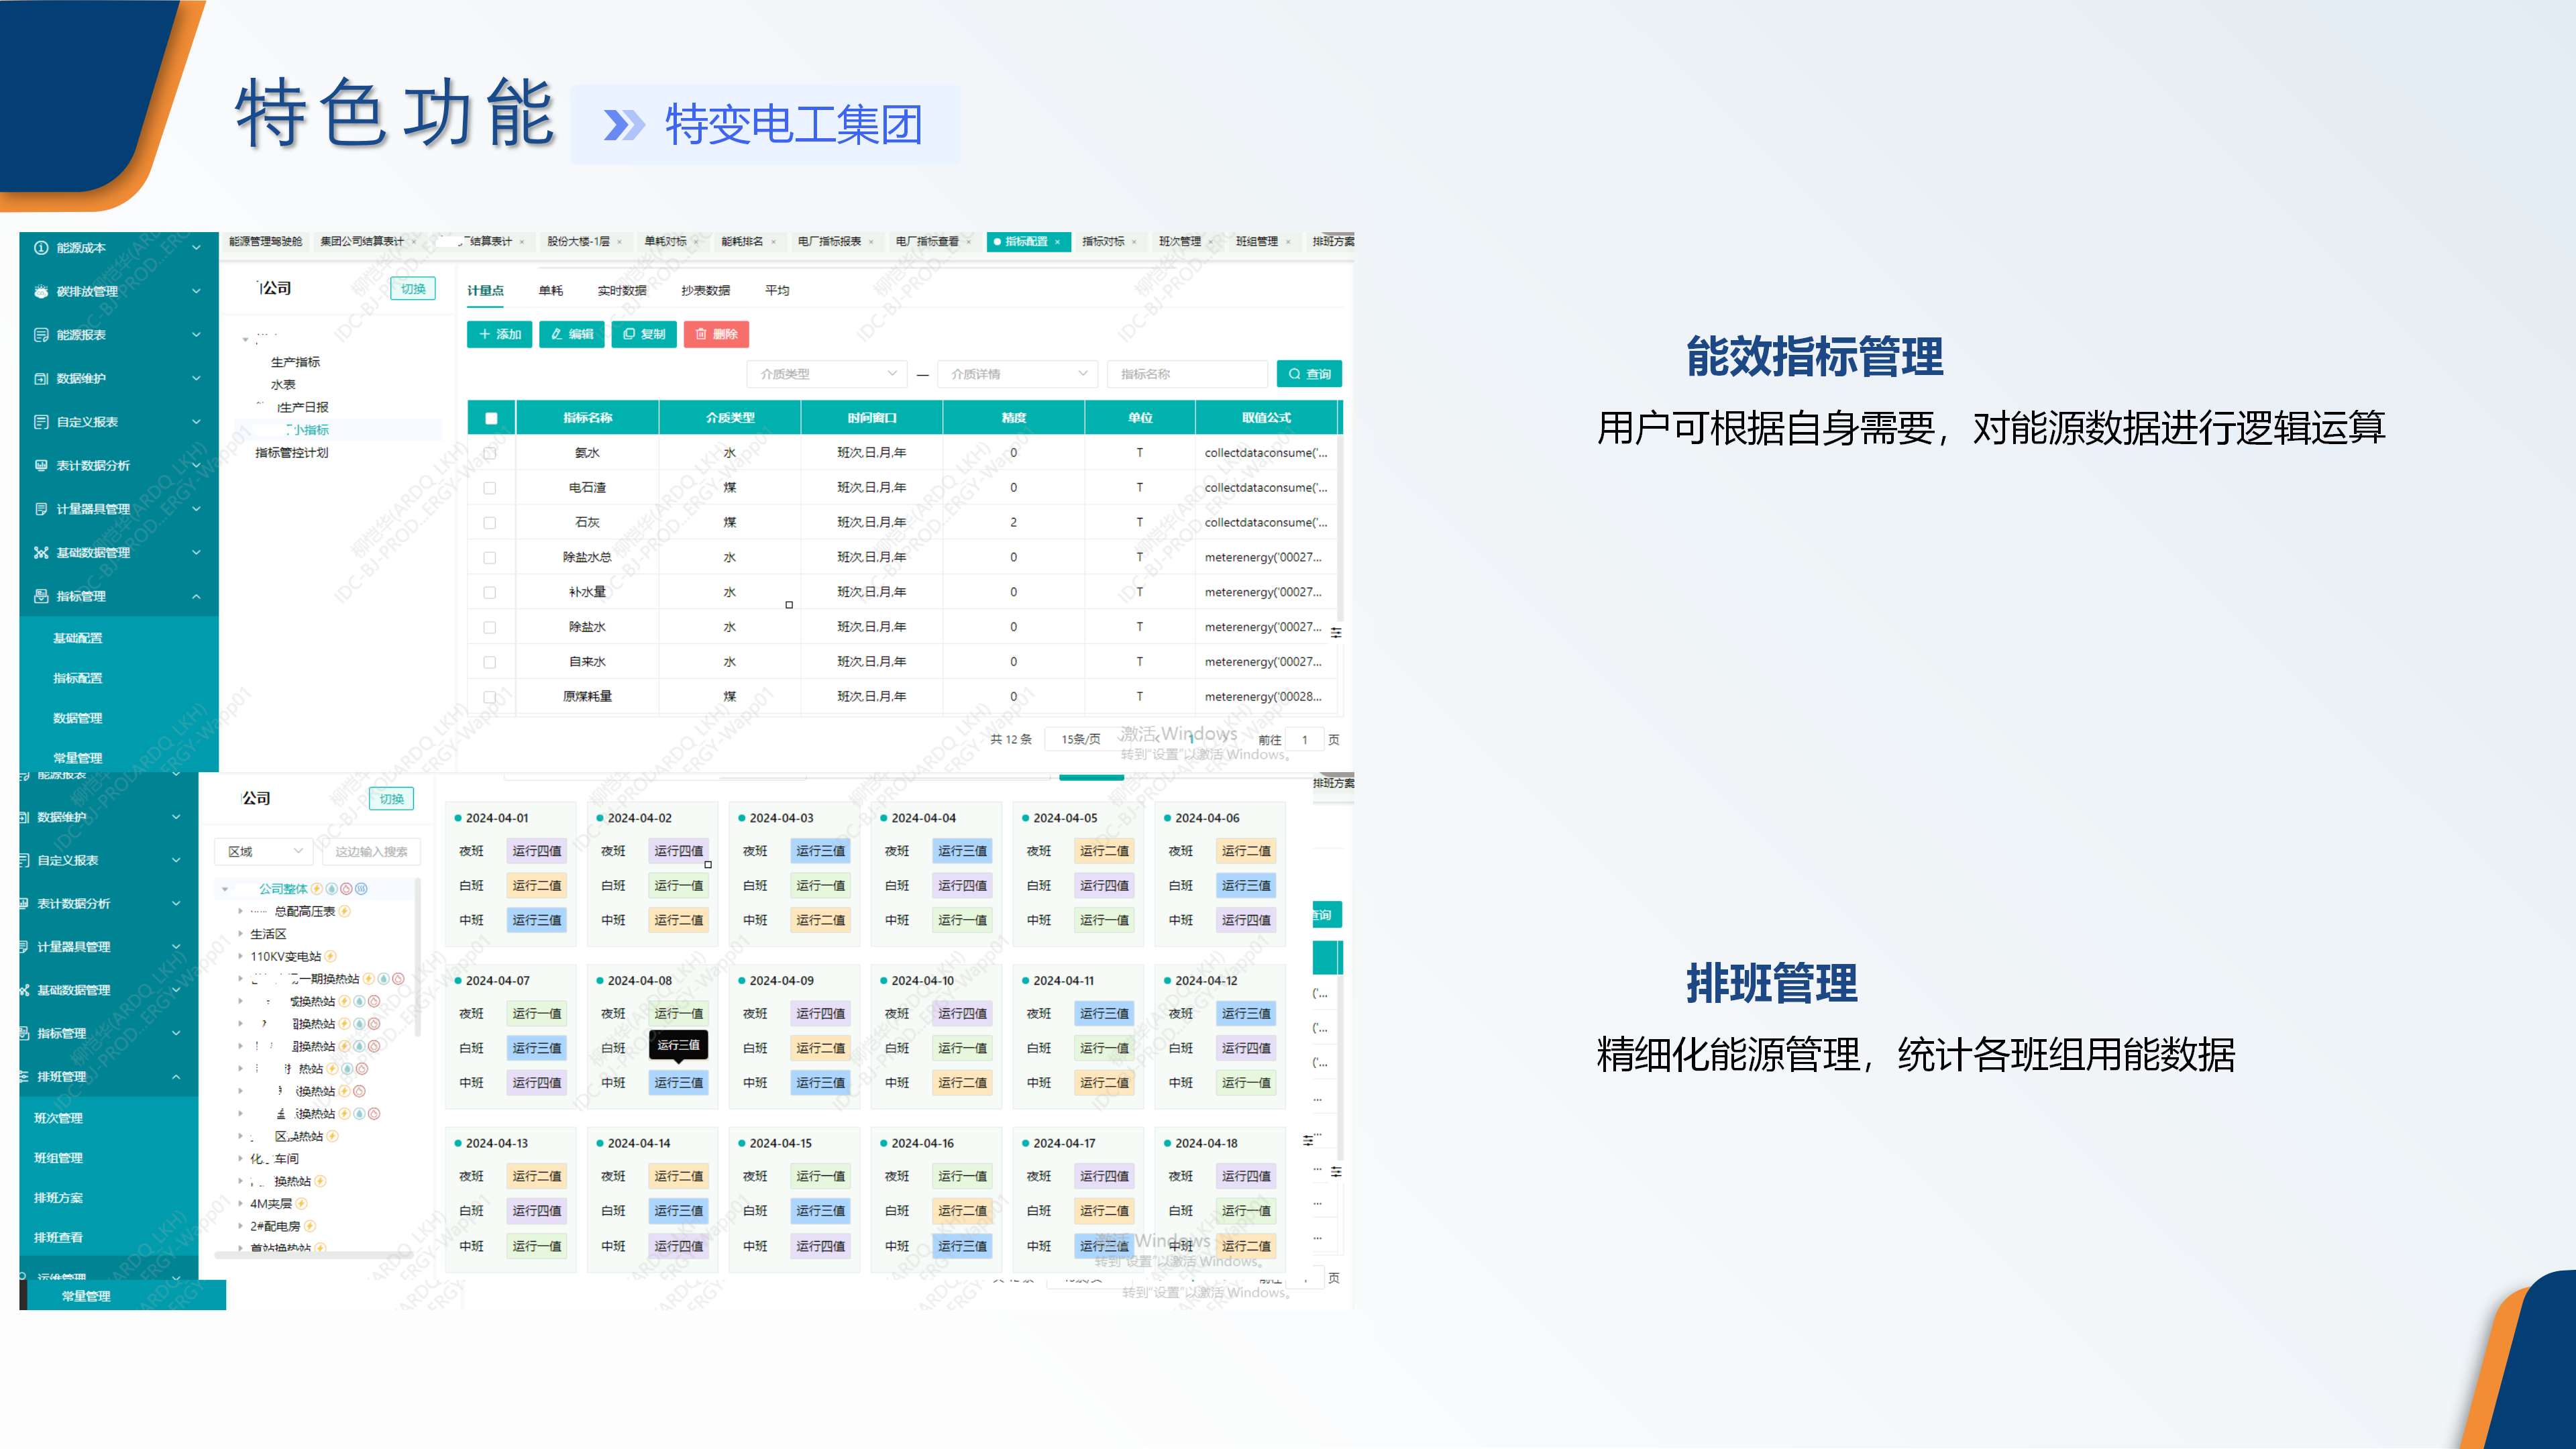Viewport: 2576px width, 1449px height.
Task: Switch to the 单耗 tab
Action: (551, 291)
